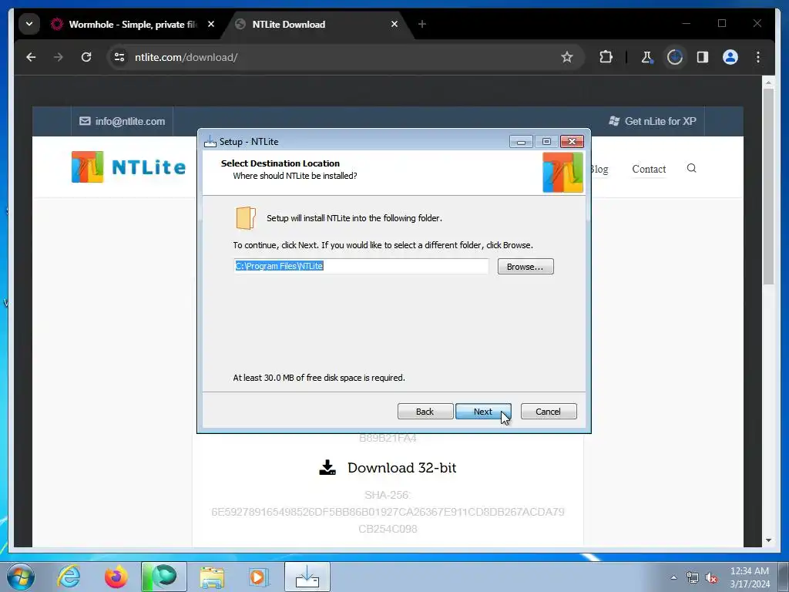Close the Setup - NTLite dialog
The image size is (789, 592).
coord(572,142)
